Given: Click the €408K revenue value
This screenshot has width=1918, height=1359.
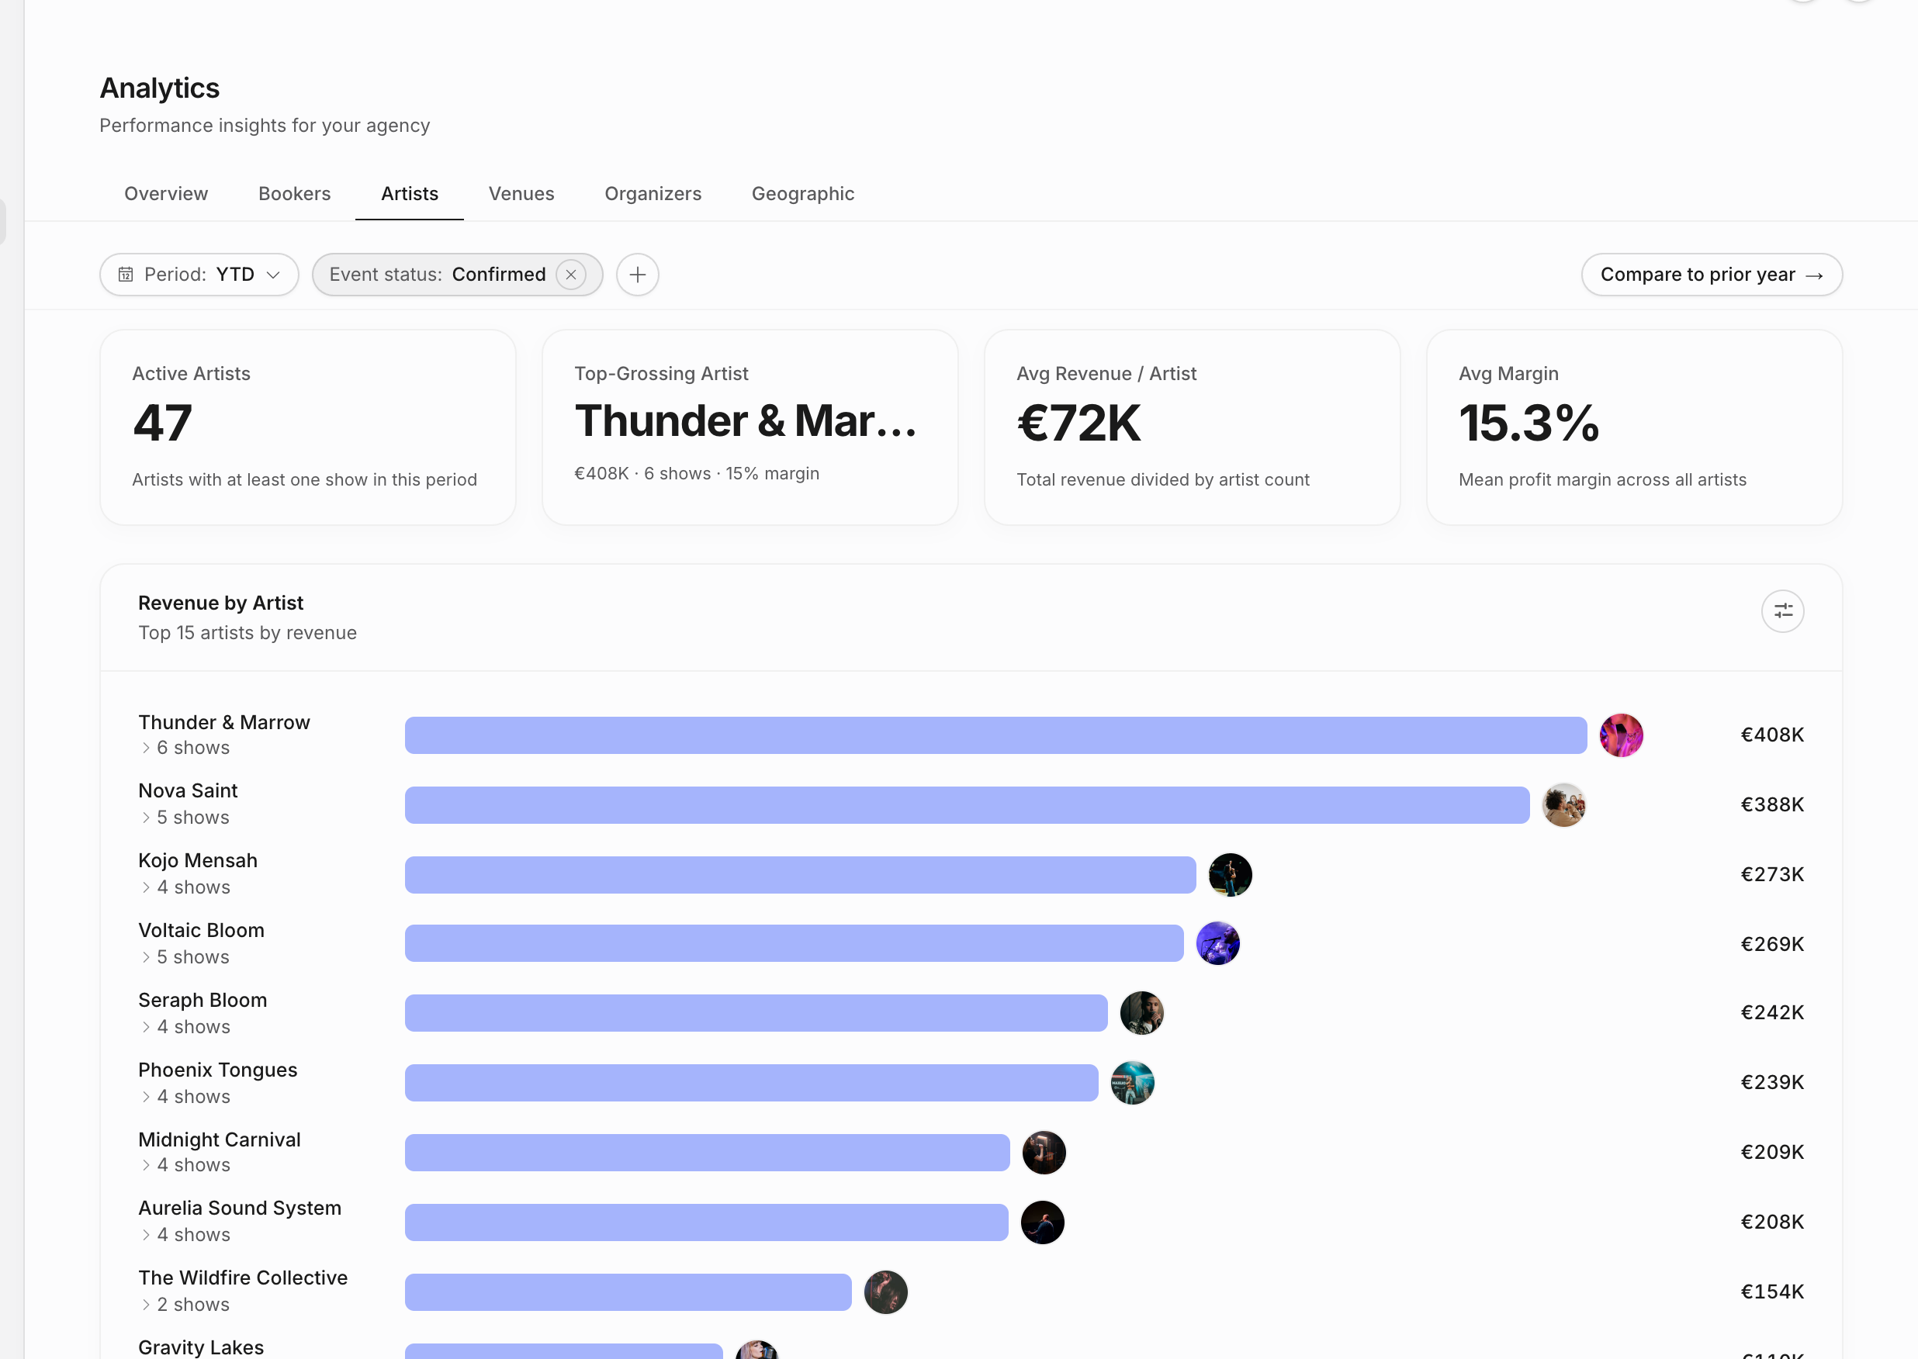Looking at the screenshot, I should point(1771,735).
